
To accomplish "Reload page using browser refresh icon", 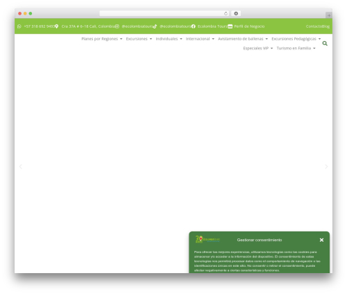I will click(x=226, y=13).
